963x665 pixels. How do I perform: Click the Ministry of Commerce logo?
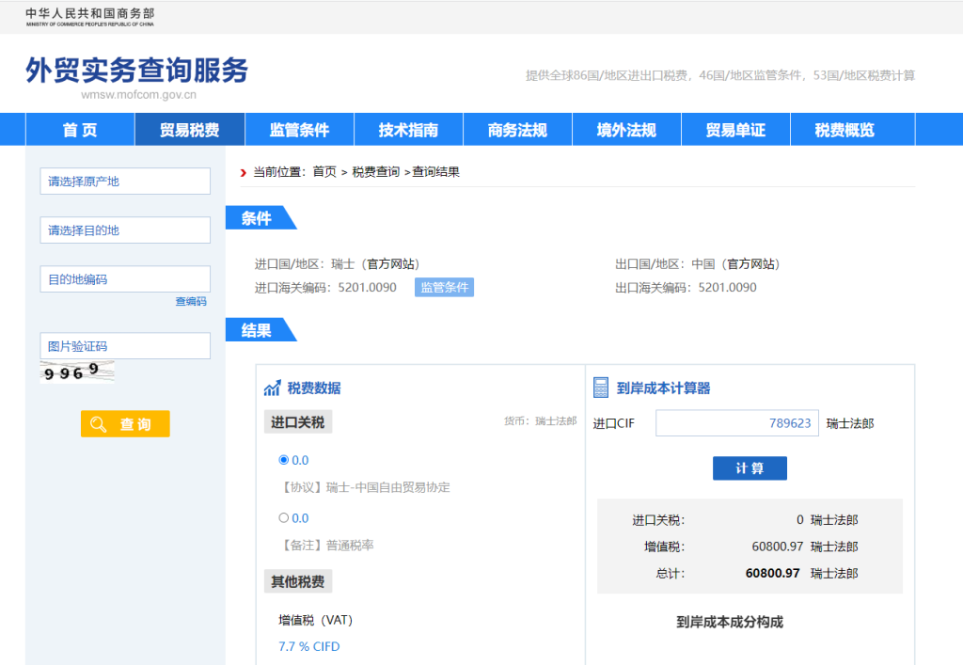[x=89, y=17]
